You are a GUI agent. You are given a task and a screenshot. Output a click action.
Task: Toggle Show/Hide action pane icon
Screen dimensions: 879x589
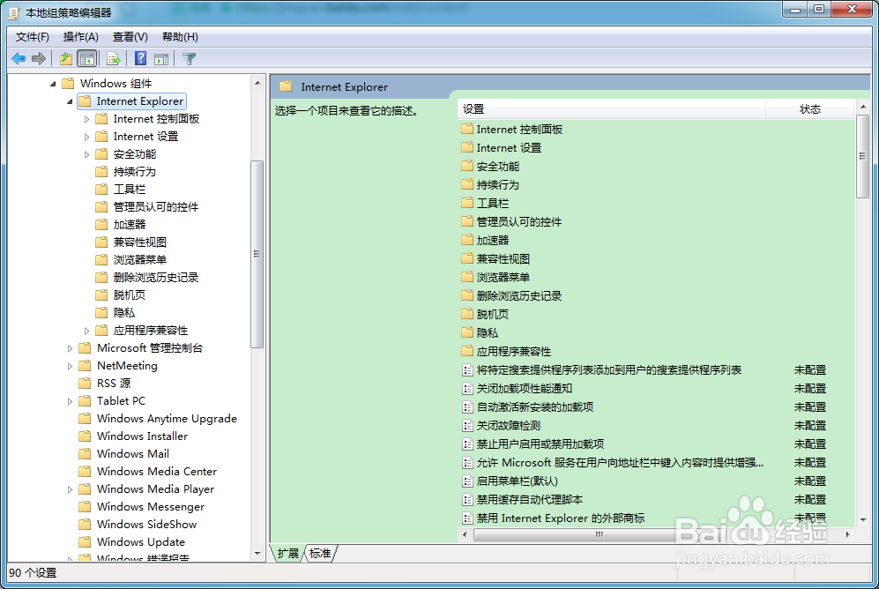pos(161,58)
